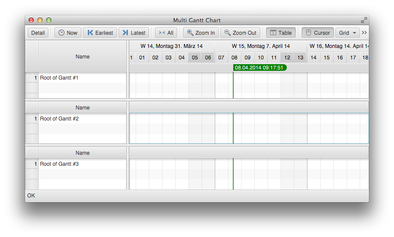Click row number 1 of Gantt #3
394x237 pixels.
(32, 164)
